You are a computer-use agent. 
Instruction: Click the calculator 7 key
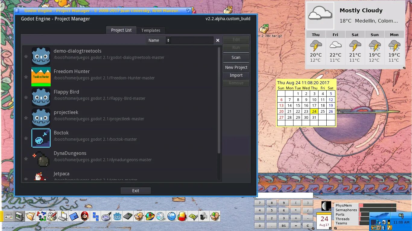[260, 203]
